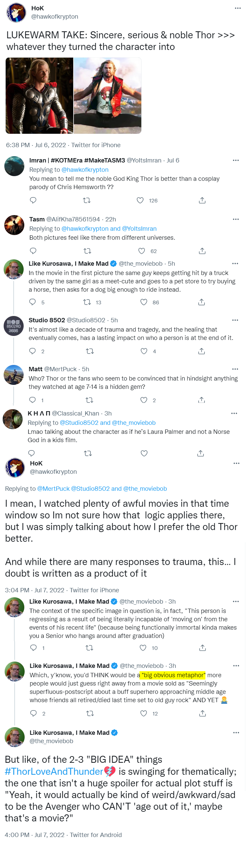Viewport: 246px width, 847px height.
Task: Retweet MovieBob's tweet with 13 retweets
Action: [x=87, y=302]
